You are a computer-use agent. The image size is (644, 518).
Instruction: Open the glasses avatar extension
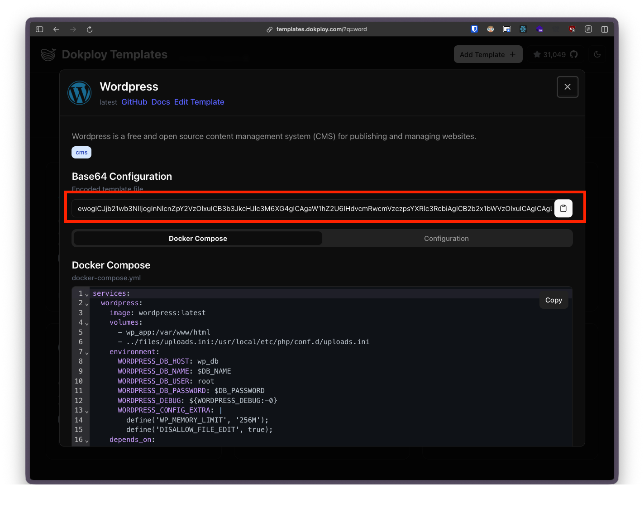(x=491, y=29)
